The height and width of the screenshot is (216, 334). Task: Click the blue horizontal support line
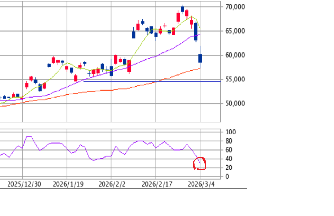tap(152, 81)
